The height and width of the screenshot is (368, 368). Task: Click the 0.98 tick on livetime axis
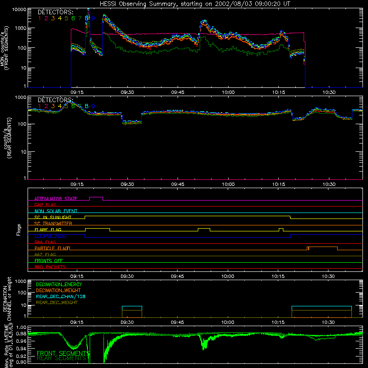point(21,334)
